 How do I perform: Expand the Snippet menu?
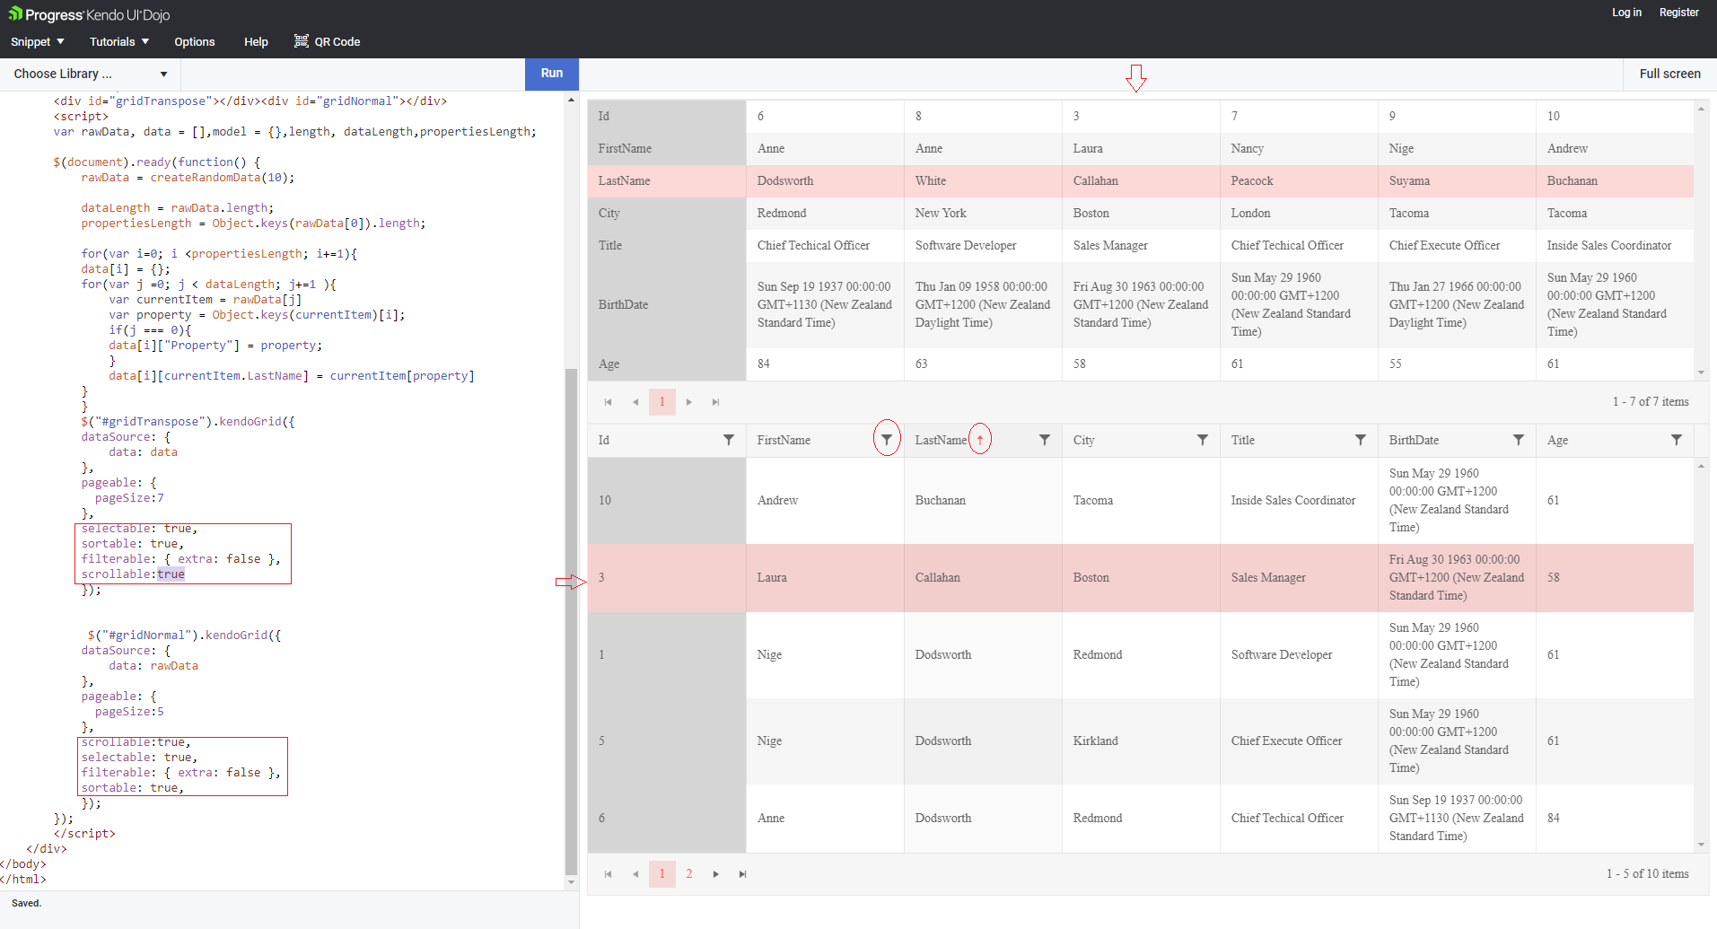pyautogui.click(x=38, y=41)
